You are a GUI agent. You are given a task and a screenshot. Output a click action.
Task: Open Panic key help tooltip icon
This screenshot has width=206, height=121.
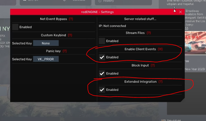65,51
